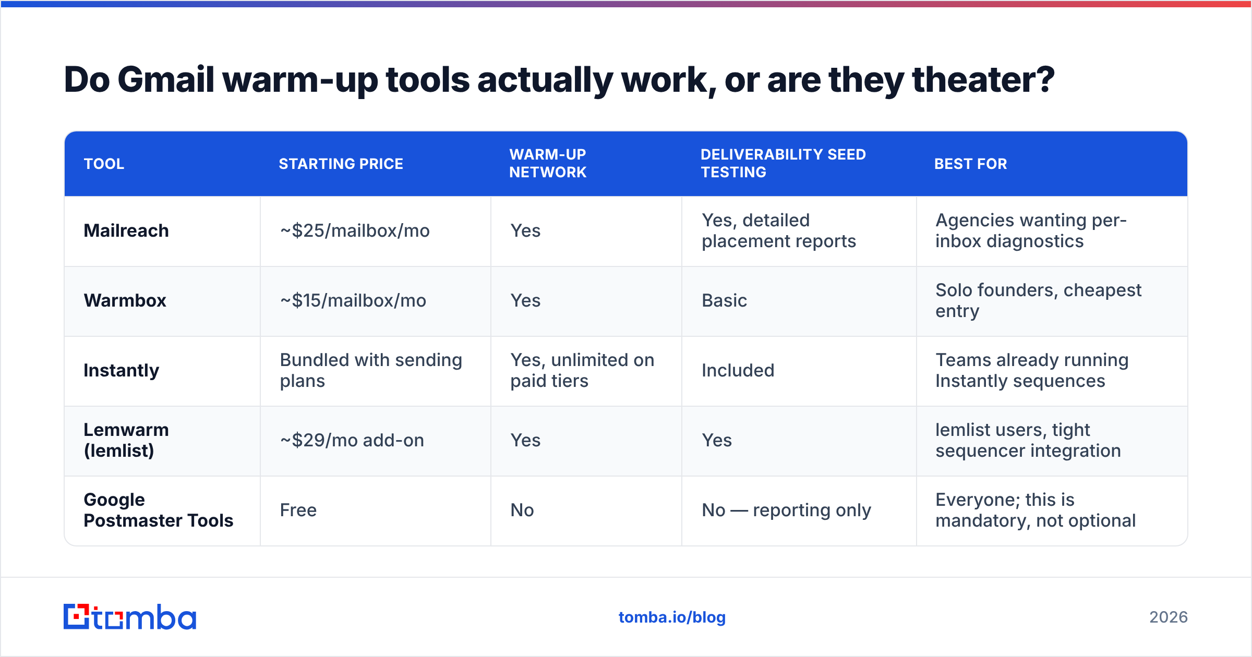1252x657 pixels.
Task: Click the BEST FOR column header
Action: tap(971, 164)
